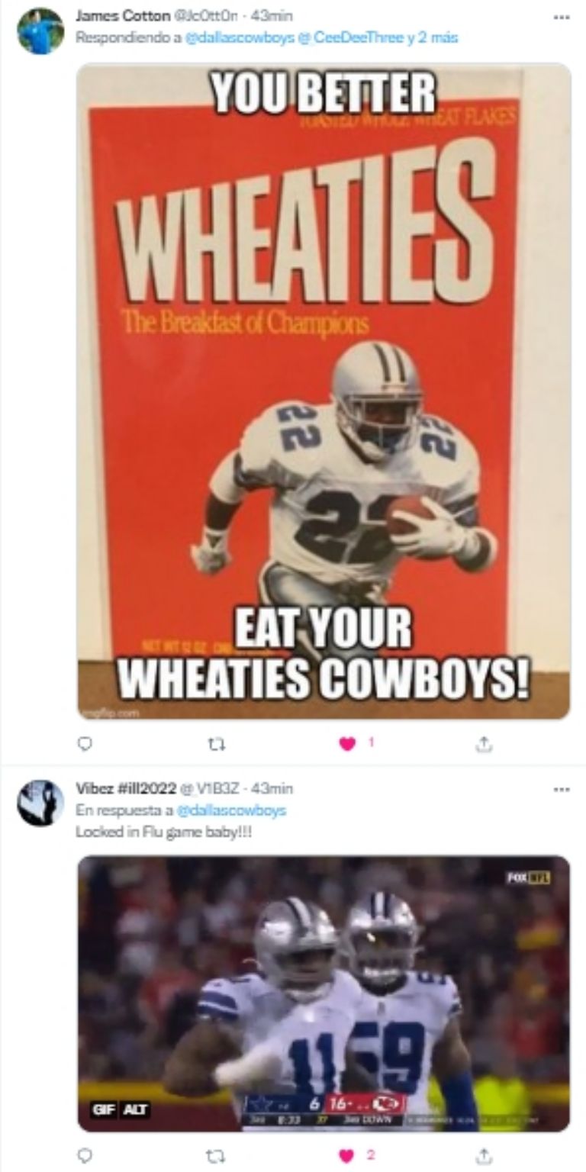Retweet the Vibez Flu game tweet
Viewport: 586px width, 1172px height.
pos(217,1155)
